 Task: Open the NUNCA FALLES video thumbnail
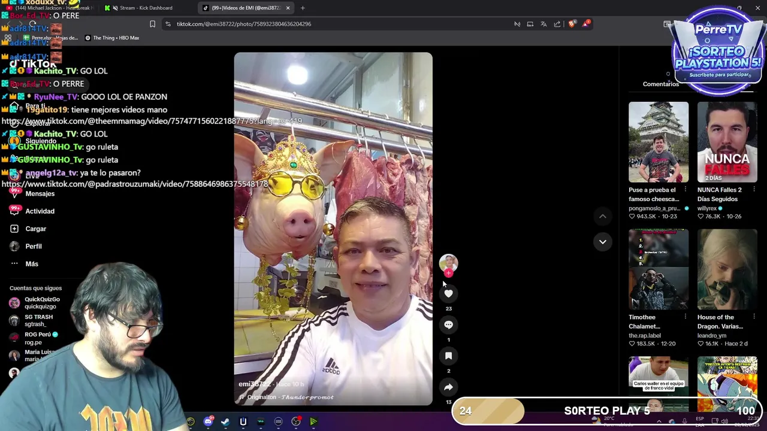727,142
